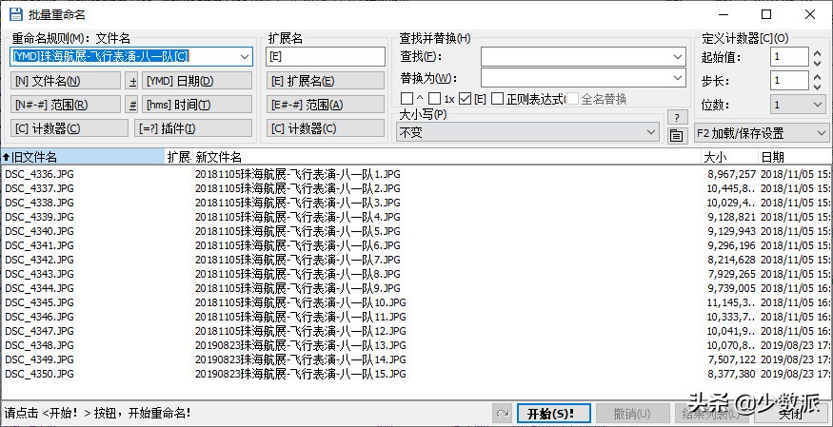The height and width of the screenshot is (427, 833).
Task: Click the size value 8,967,257
Action: (x=731, y=174)
